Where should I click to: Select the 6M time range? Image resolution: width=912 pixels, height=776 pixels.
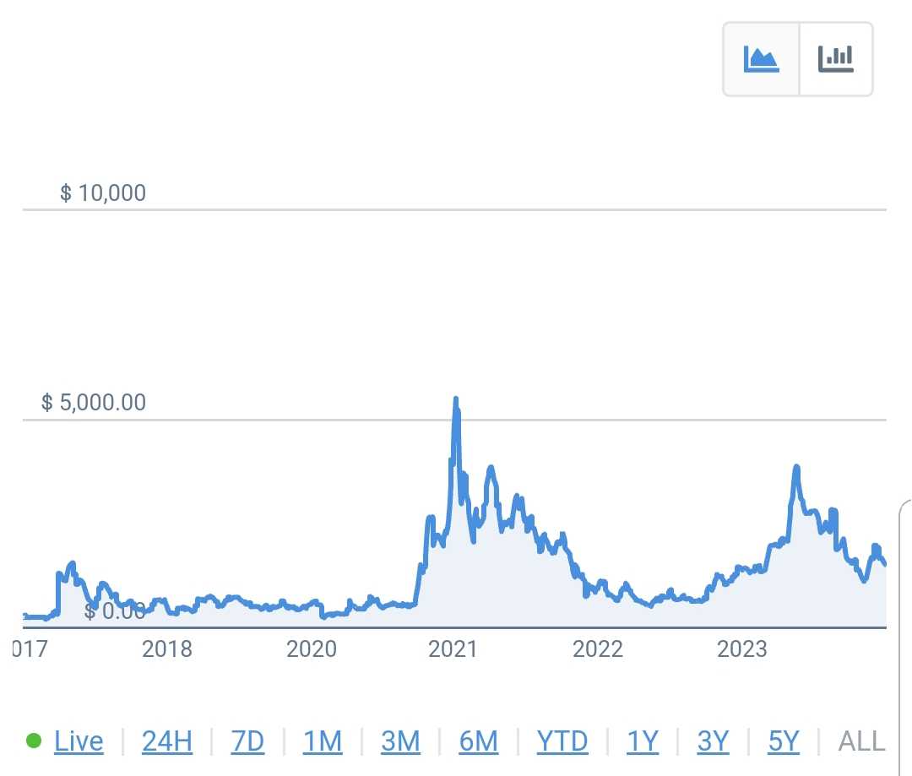(478, 741)
